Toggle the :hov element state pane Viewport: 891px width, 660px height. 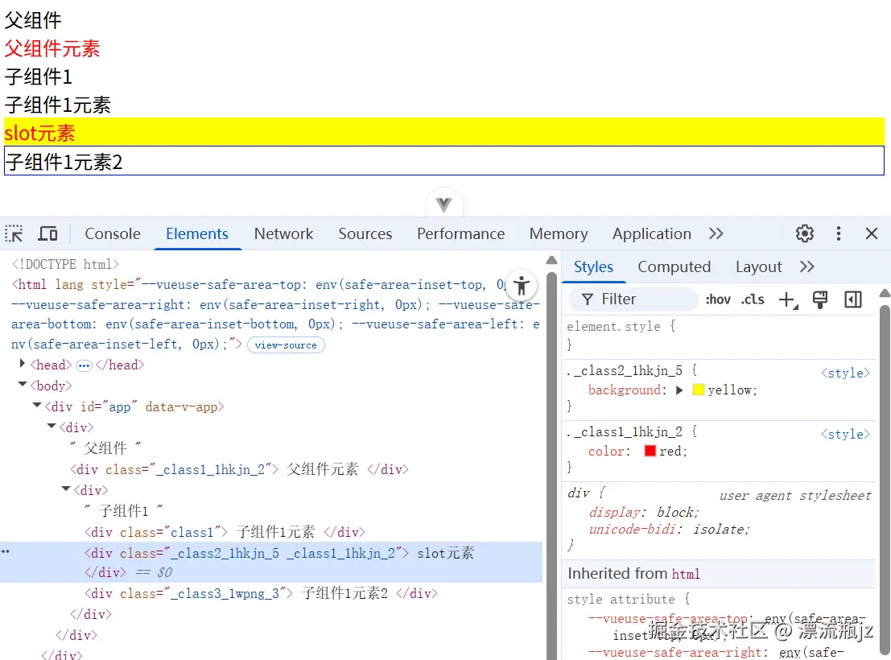tap(718, 299)
